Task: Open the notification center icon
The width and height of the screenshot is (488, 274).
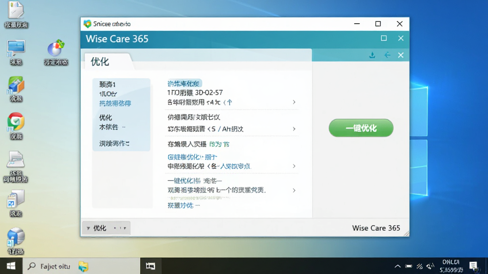Action: (473, 266)
